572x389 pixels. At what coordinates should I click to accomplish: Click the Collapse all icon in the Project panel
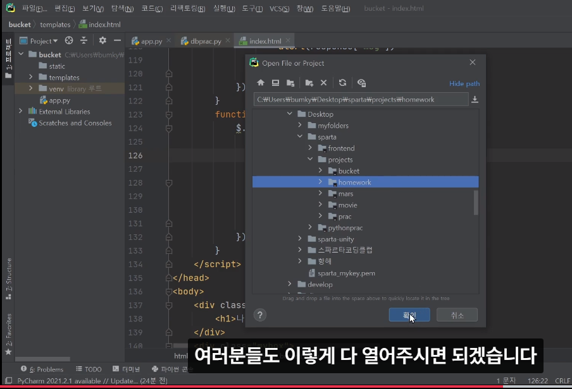coord(84,40)
